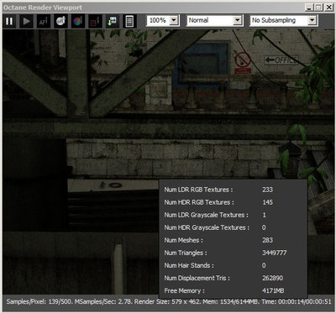The height and width of the screenshot is (313, 336).
Task: Click the Num Triangles value 3449777
Action: click(x=274, y=253)
